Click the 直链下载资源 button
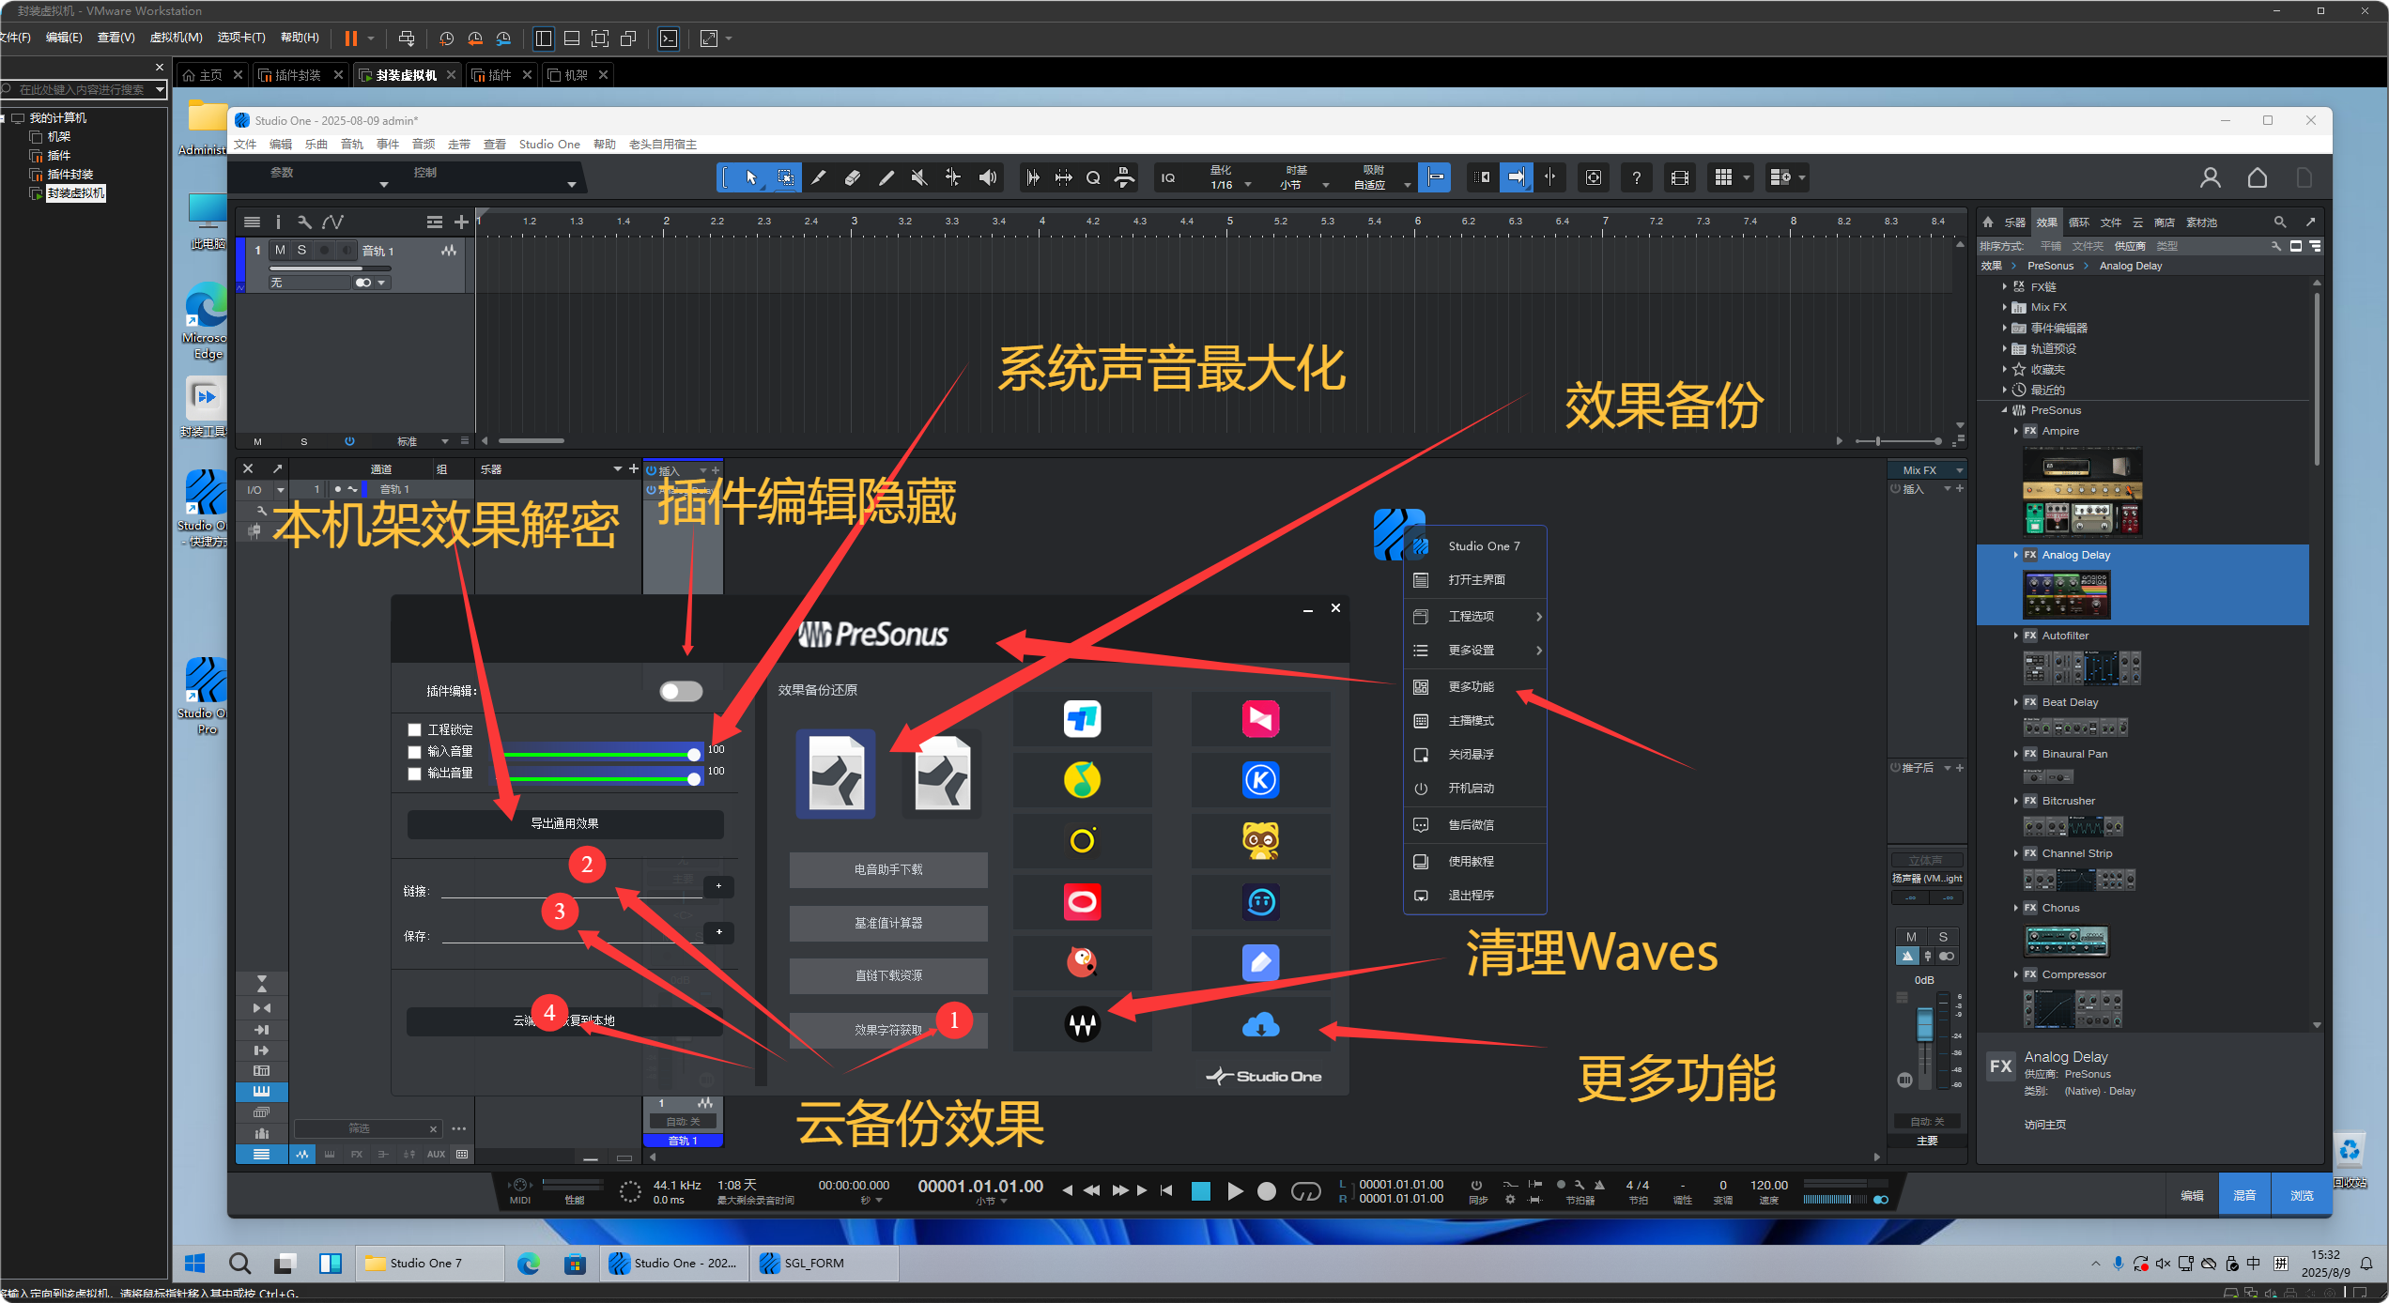The height and width of the screenshot is (1303, 2389). pyautogui.click(x=888, y=976)
